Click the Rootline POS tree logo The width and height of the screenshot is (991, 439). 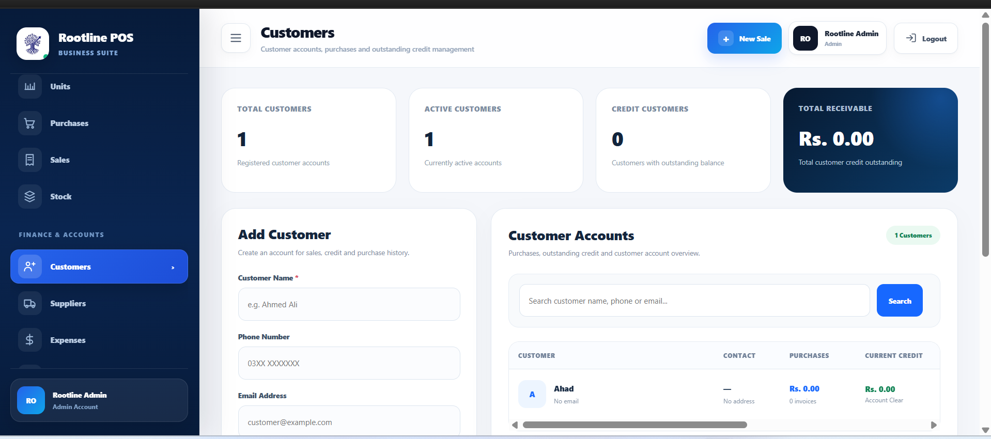pos(33,43)
